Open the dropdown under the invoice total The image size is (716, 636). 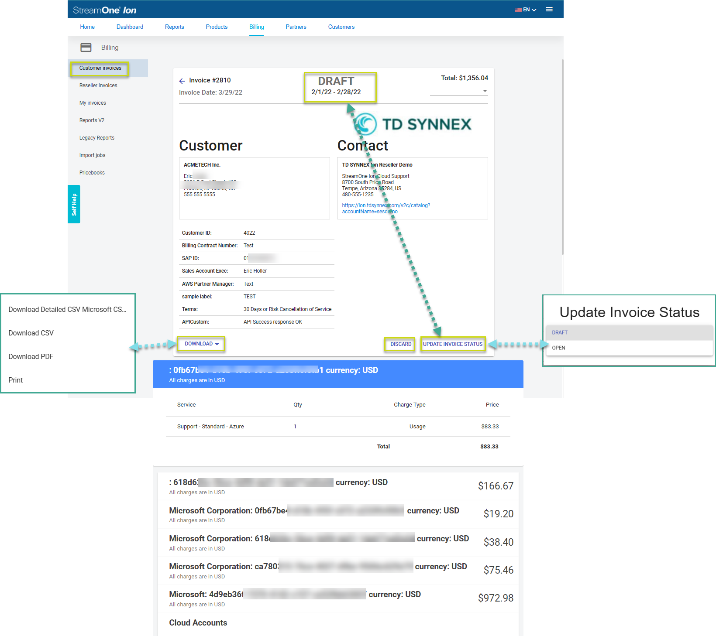459,91
